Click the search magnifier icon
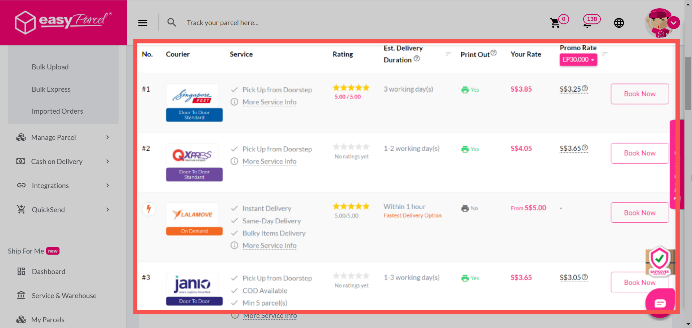 (172, 23)
